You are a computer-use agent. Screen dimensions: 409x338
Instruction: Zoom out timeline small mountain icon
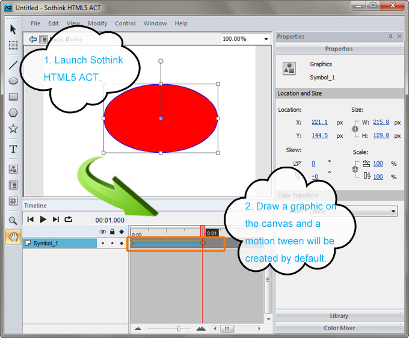click(x=138, y=328)
